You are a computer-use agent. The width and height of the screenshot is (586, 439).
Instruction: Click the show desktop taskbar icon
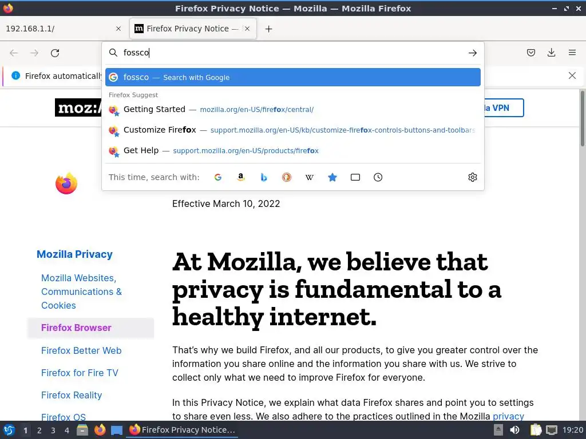point(117,430)
